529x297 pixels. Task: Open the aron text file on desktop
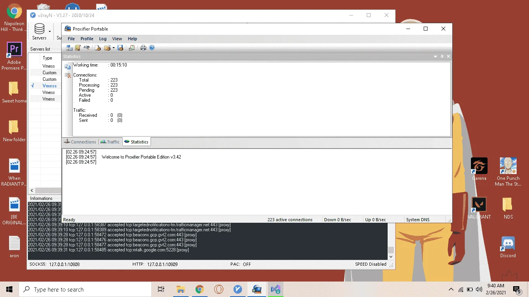[14, 247]
